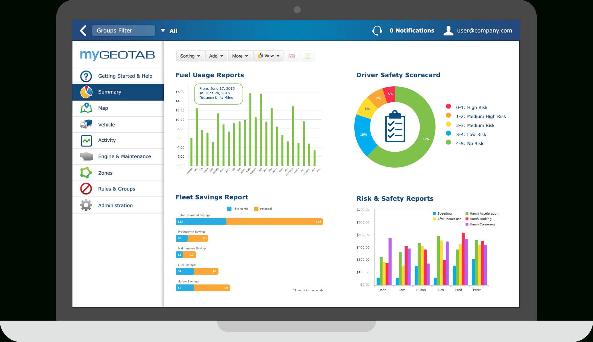Image resolution: width=593 pixels, height=342 pixels.
Task: Toggle the PDF export button
Action: [293, 56]
